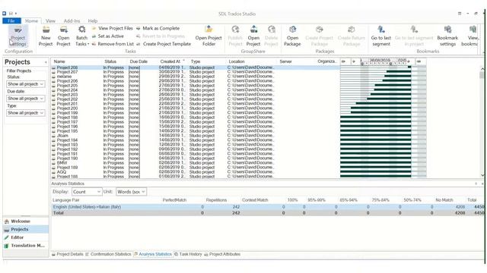Open the Batch Tasks menu
Viewport: 487px width, 273px height.
pos(82,36)
